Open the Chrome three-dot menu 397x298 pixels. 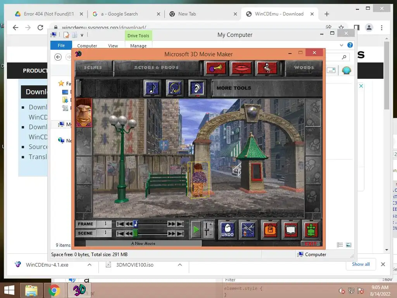click(x=381, y=28)
